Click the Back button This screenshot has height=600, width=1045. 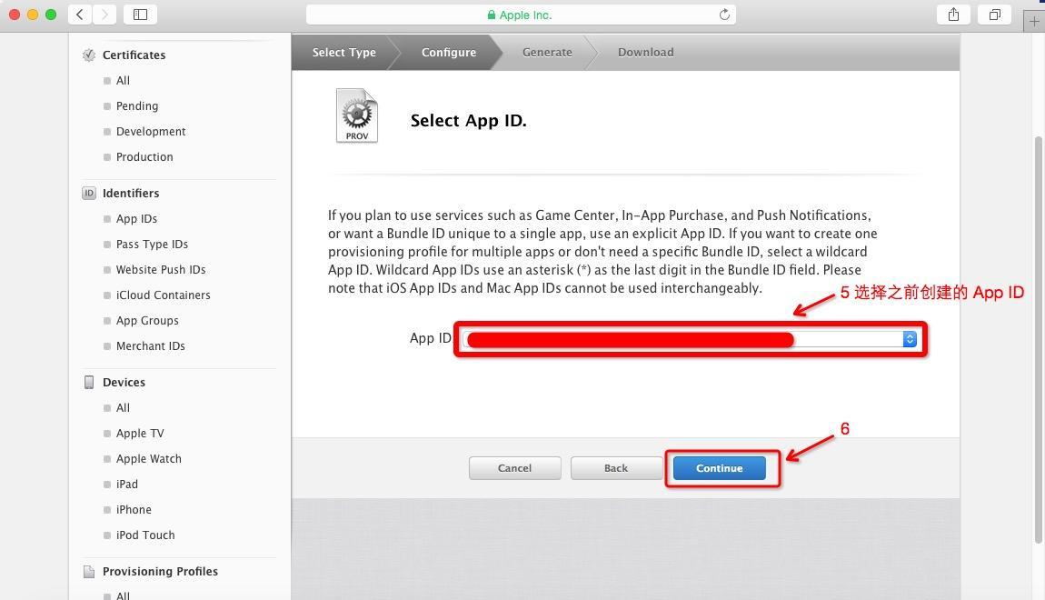pyautogui.click(x=616, y=468)
